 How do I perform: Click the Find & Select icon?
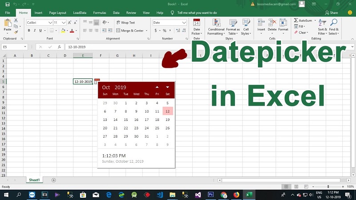[x=334, y=26]
